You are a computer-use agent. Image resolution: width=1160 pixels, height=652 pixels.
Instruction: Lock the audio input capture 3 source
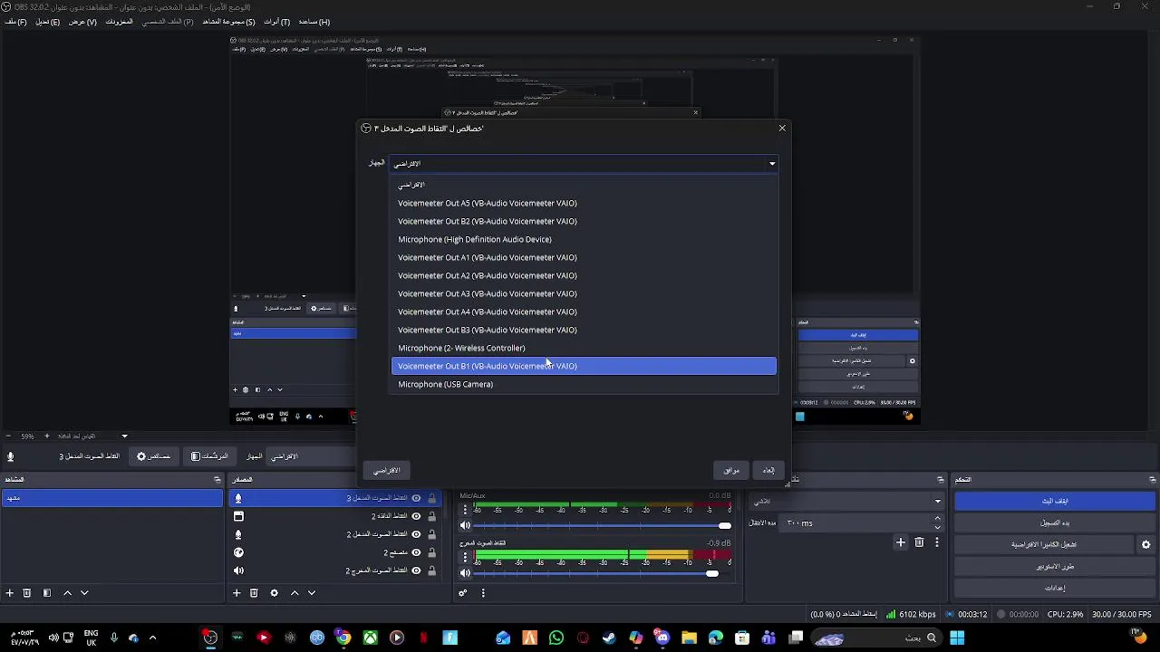pyautogui.click(x=432, y=498)
